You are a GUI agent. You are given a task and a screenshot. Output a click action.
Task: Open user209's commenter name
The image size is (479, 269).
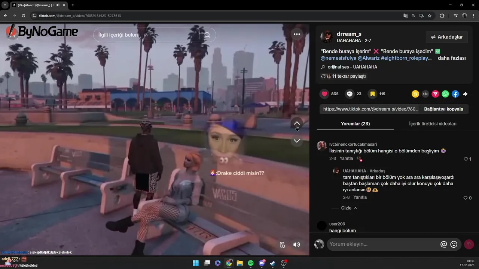[337, 224]
